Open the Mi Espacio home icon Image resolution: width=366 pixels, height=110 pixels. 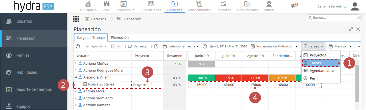pyautogui.click(x=88, y=4)
